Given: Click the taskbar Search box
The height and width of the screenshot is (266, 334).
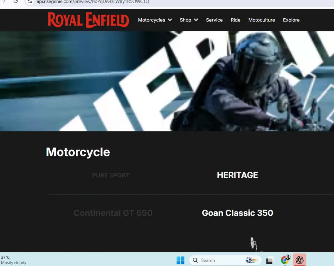Looking at the screenshot, I should (x=225, y=260).
